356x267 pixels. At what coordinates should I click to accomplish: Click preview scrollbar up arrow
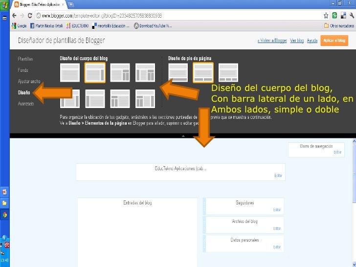point(354,141)
